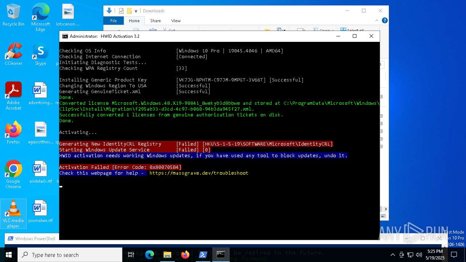Click the New folder icon in Explorer quick access

[x=129, y=11]
